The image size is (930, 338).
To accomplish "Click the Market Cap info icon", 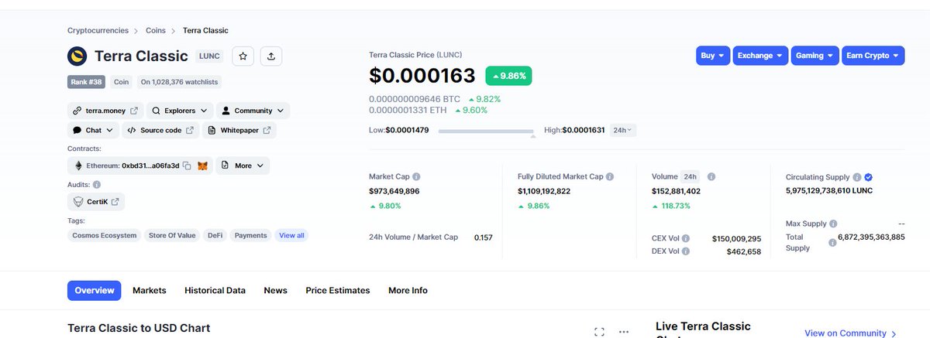I will pyautogui.click(x=416, y=176).
